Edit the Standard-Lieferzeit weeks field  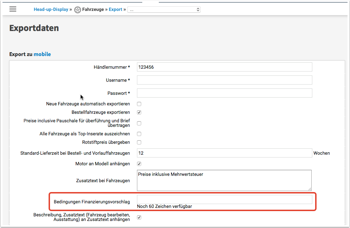(224, 153)
